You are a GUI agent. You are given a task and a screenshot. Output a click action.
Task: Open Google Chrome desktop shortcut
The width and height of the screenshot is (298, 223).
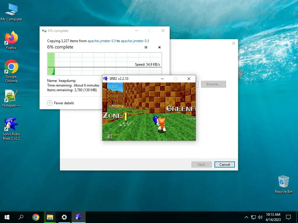click(11, 71)
